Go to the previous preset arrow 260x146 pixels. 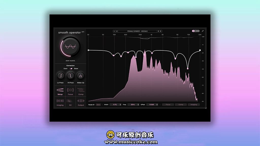(158, 31)
